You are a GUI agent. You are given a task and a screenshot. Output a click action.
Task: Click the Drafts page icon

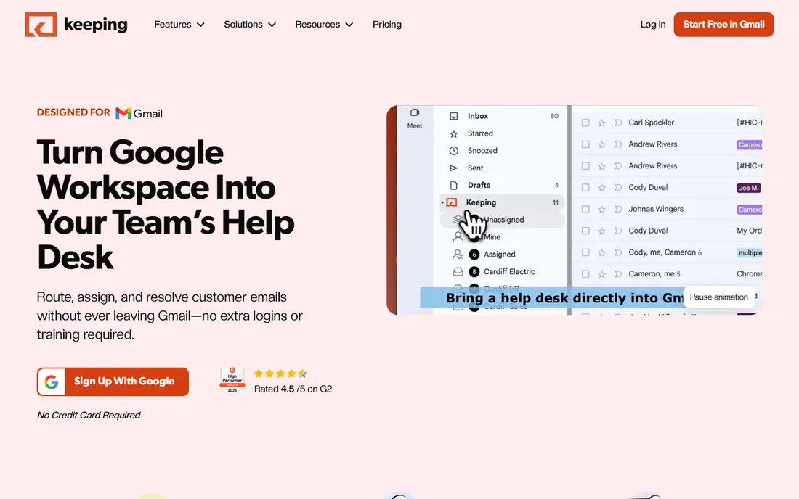pos(453,185)
